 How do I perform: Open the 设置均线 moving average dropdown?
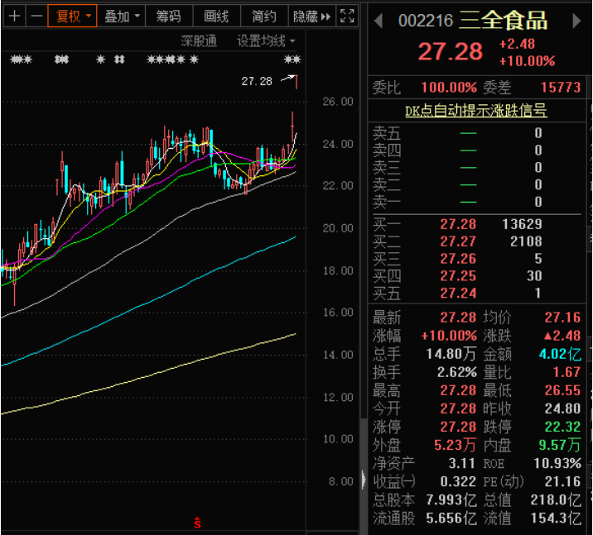click(265, 41)
